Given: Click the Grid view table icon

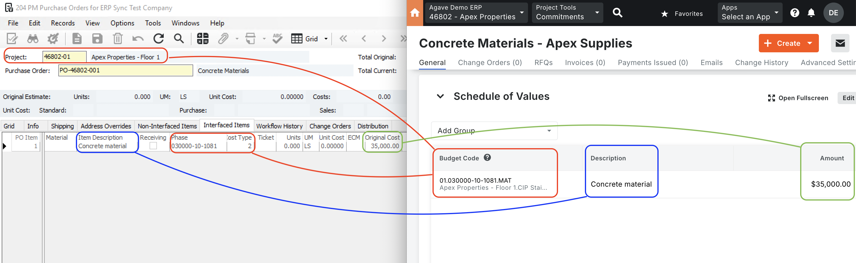Looking at the screenshot, I should tap(297, 39).
